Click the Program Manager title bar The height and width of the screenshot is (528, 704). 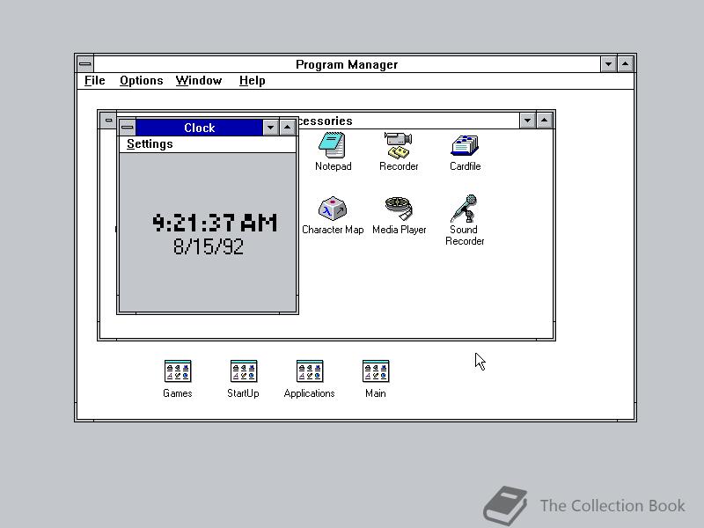[347, 64]
